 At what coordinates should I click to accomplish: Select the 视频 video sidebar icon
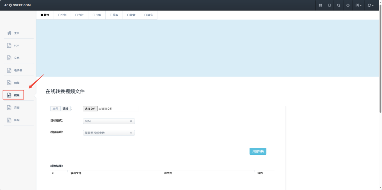tap(9, 95)
